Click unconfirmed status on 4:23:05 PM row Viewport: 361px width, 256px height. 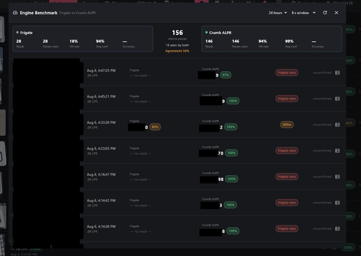322,151
